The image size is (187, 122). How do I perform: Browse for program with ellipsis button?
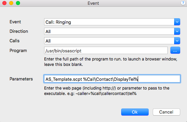click(175, 50)
